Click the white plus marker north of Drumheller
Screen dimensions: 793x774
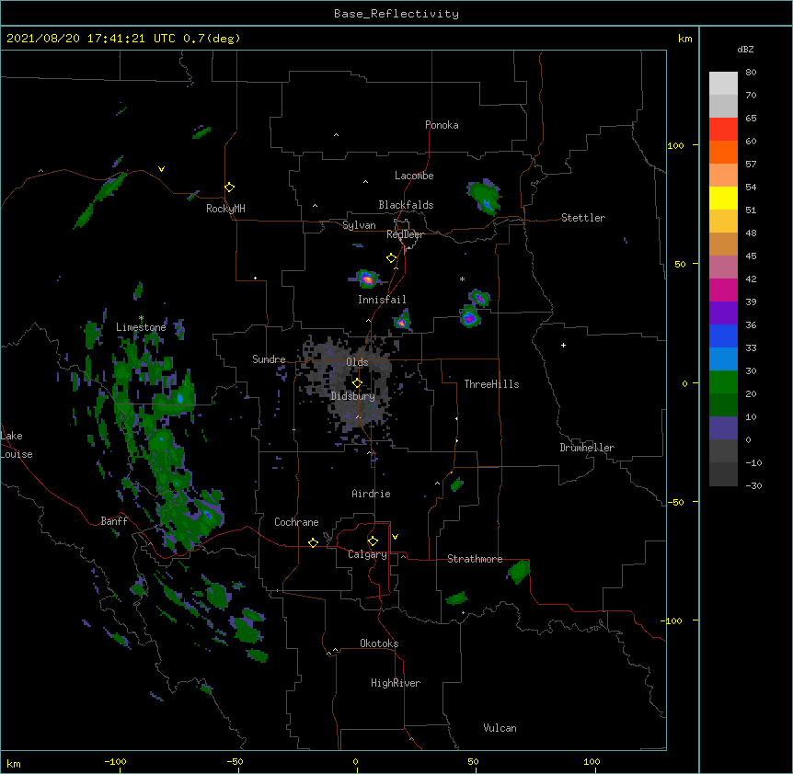(x=563, y=345)
